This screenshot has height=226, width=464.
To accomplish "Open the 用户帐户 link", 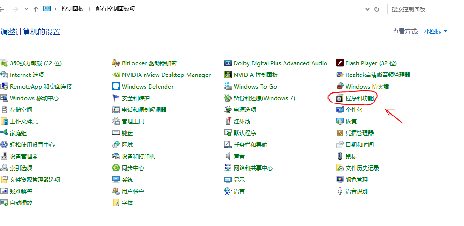I will (x=133, y=191).
